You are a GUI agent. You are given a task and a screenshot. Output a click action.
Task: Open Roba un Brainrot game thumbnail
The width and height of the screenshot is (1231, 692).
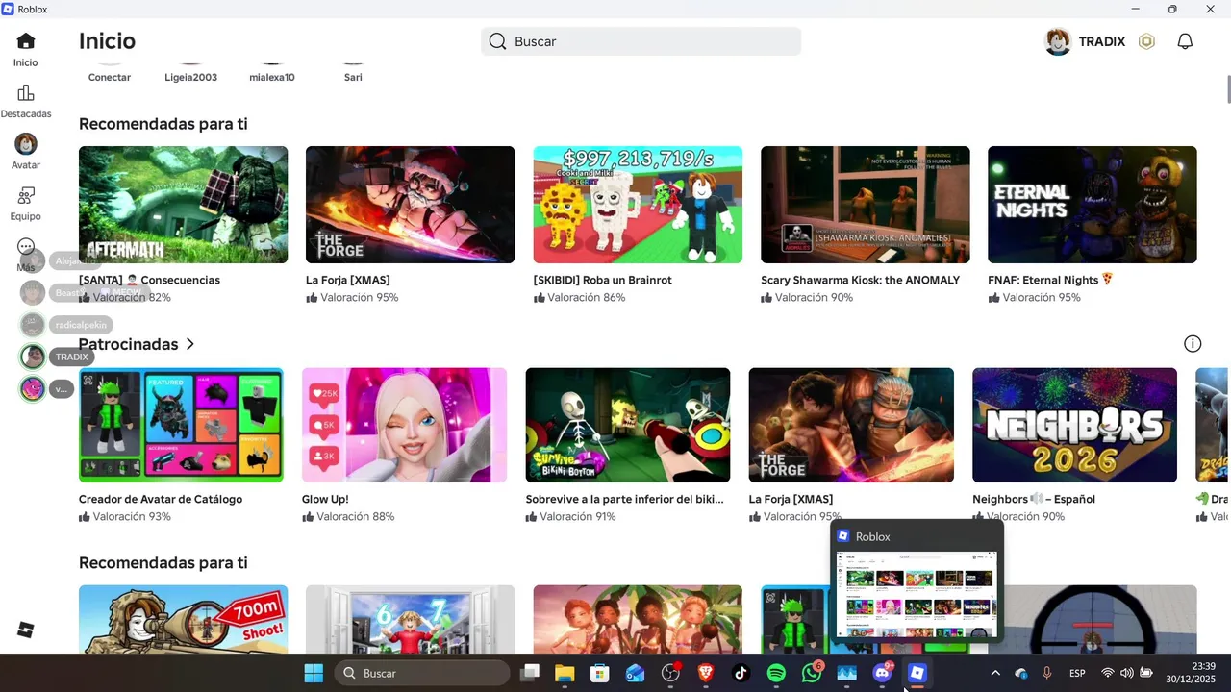pos(638,205)
